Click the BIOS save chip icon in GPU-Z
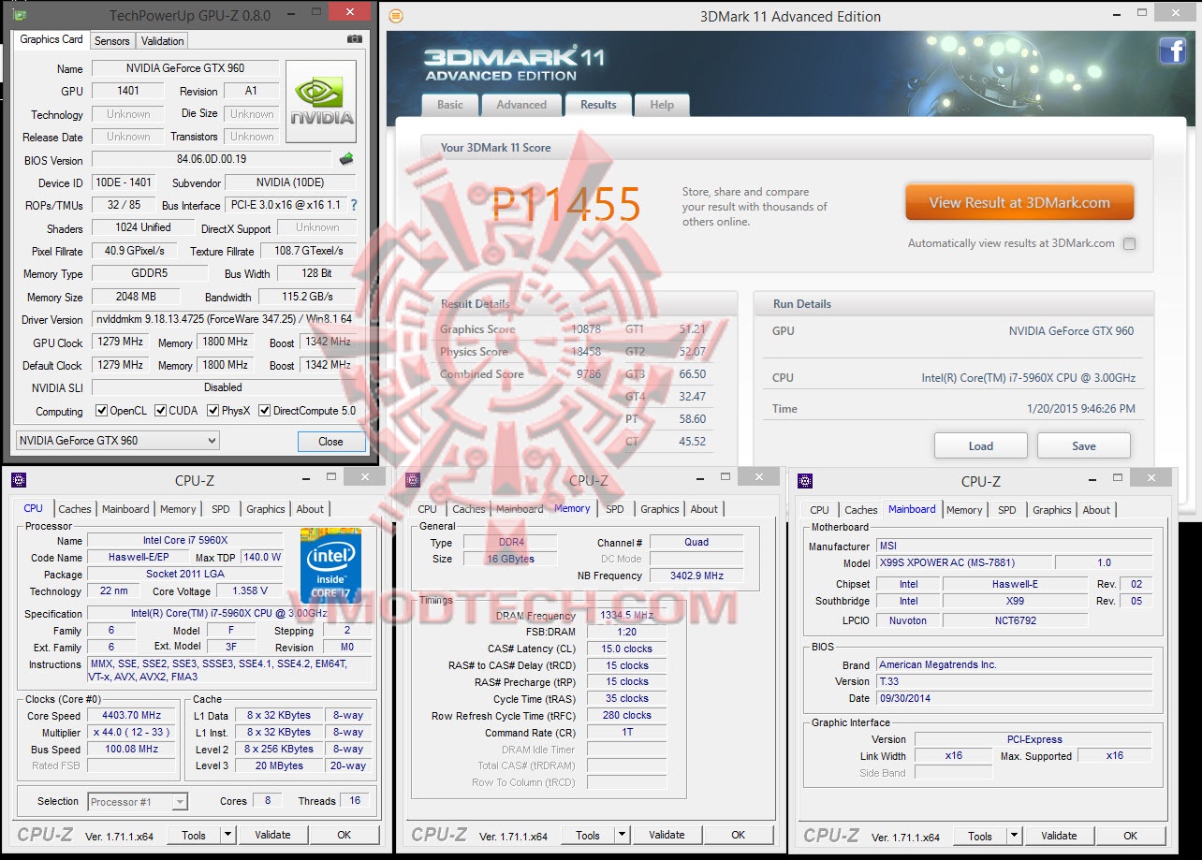 point(346,159)
